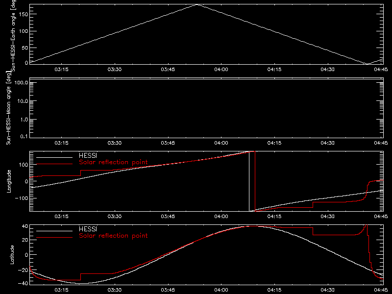The image size is (392, 294).
Task: Click the 150 tick of Earth angle axis
Action: (x=23, y=14)
